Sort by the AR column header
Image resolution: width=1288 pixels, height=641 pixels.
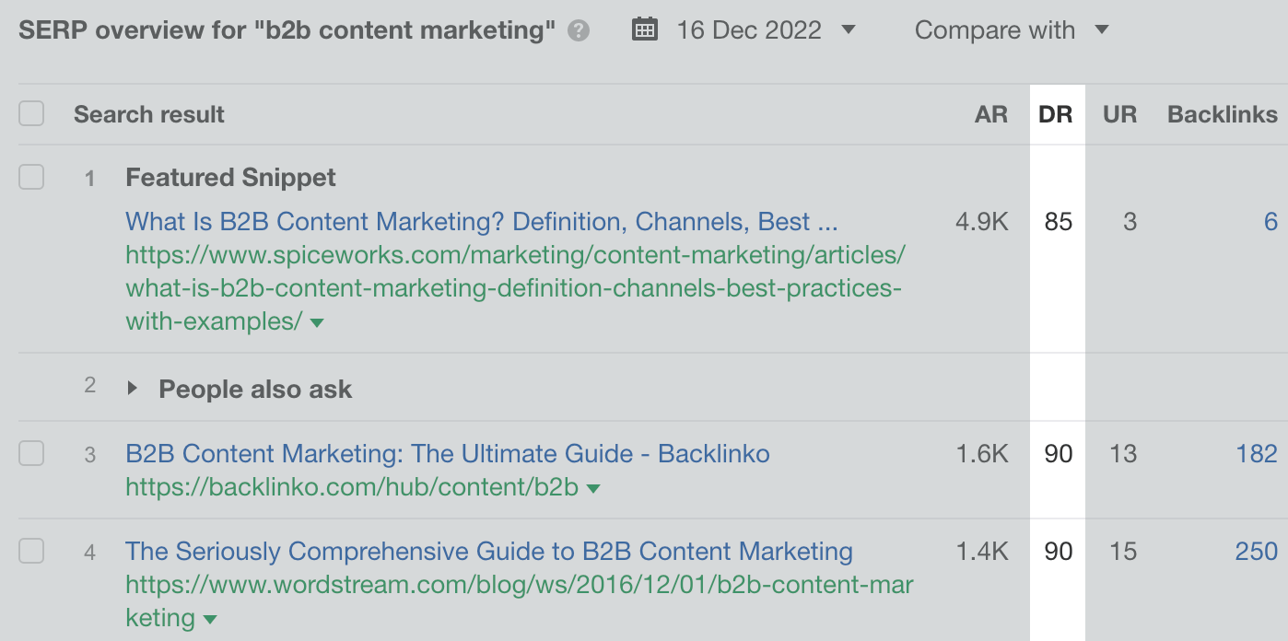(x=991, y=114)
